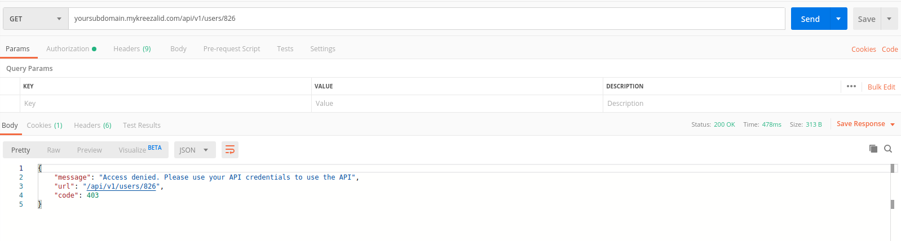Screen dimensions: 901x241
Task: Select the Visualize BETA view
Action: click(x=140, y=150)
